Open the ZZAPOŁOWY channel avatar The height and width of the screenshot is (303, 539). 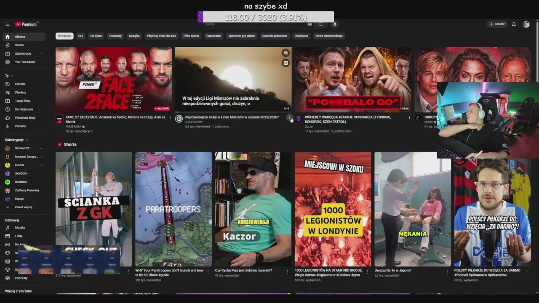click(179, 119)
